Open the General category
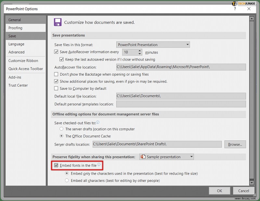The width and height of the screenshot is (260, 201). point(26,20)
